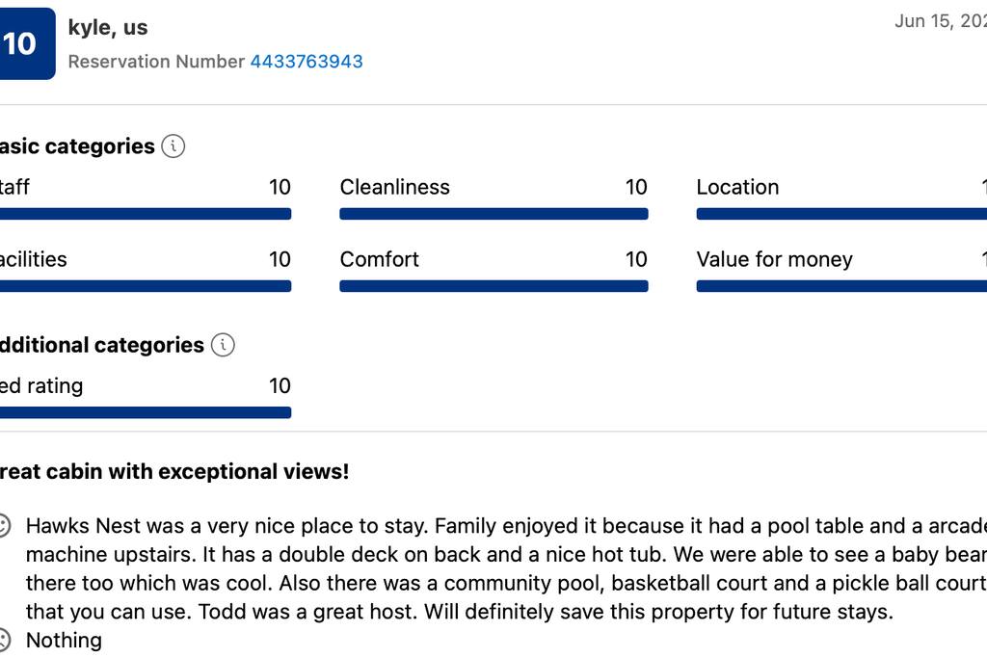
Task: Click the Location rating bar
Action: pyautogui.click(x=840, y=214)
